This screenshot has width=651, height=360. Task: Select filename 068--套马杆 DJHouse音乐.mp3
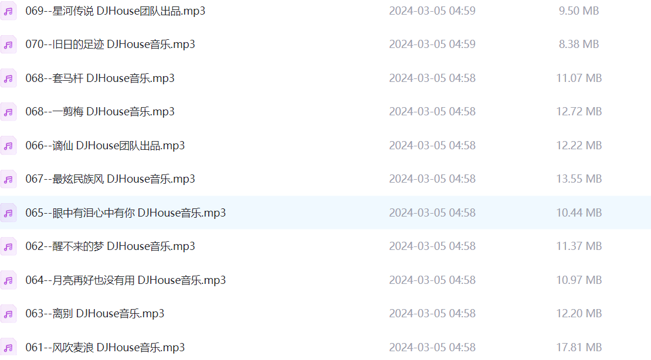(100, 78)
